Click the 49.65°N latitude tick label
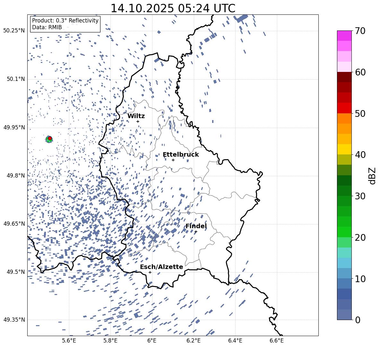The image size is (380, 347). [14, 224]
